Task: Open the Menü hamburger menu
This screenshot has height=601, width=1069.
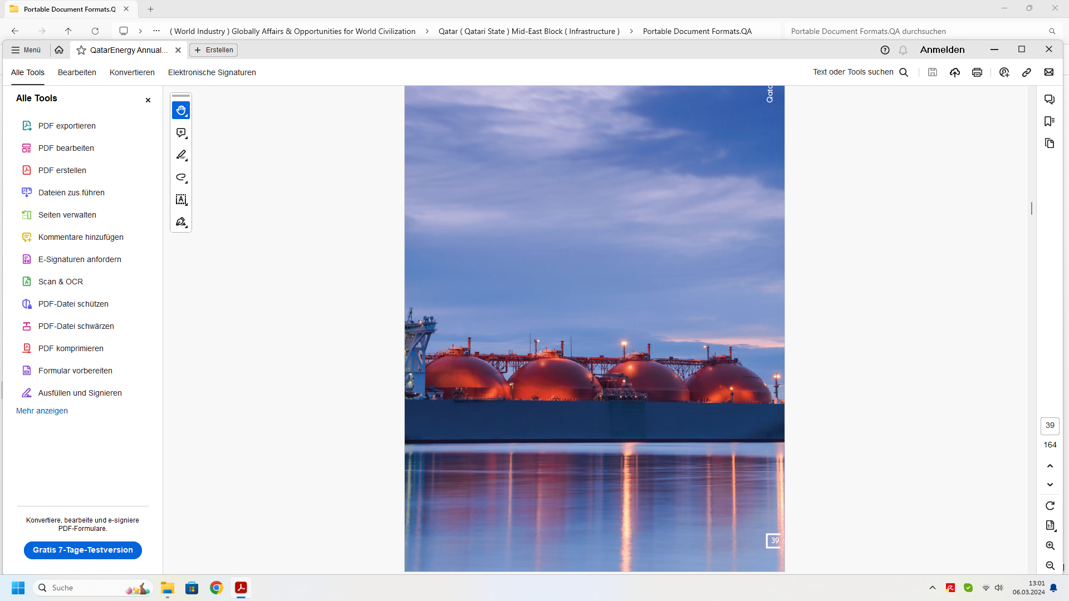Action: [x=26, y=50]
